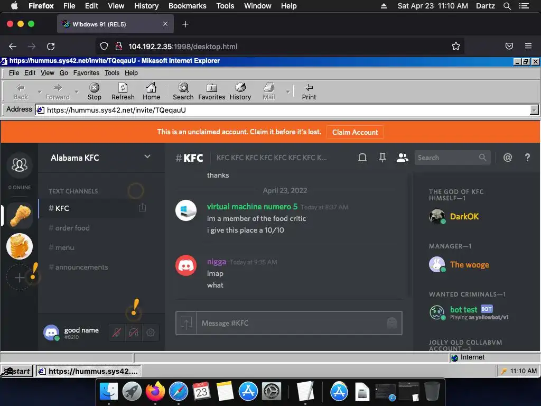Click the Claim Account button
Screen dimensions: 541x406
tap(355, 132)
